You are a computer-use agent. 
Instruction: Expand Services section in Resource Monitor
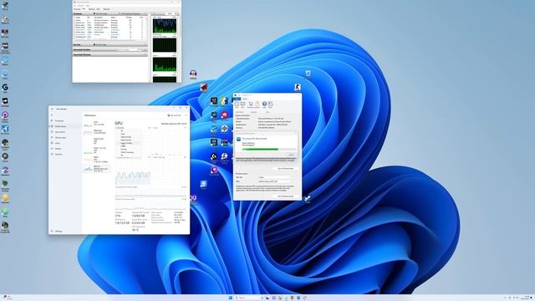click(110, 44)
